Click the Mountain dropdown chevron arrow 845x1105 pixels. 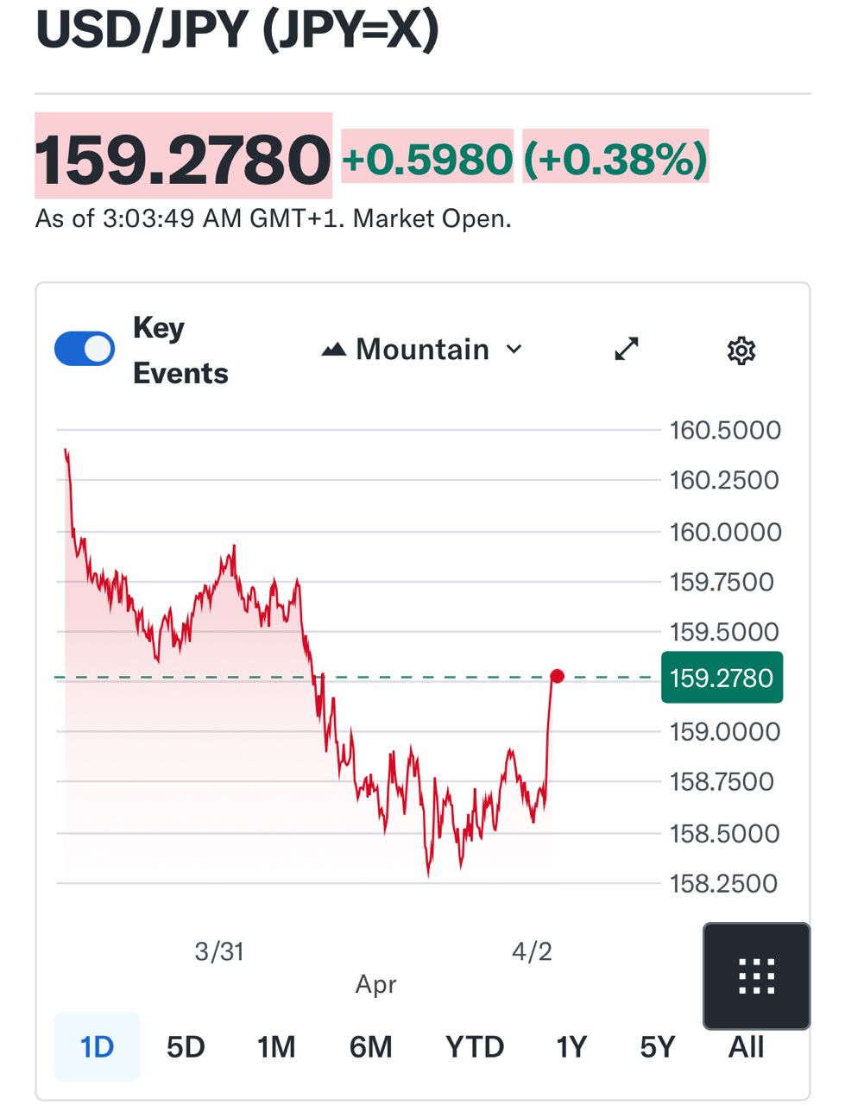[x=514, y=350]
